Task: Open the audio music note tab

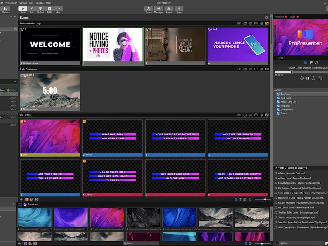Action: (316, 62)
